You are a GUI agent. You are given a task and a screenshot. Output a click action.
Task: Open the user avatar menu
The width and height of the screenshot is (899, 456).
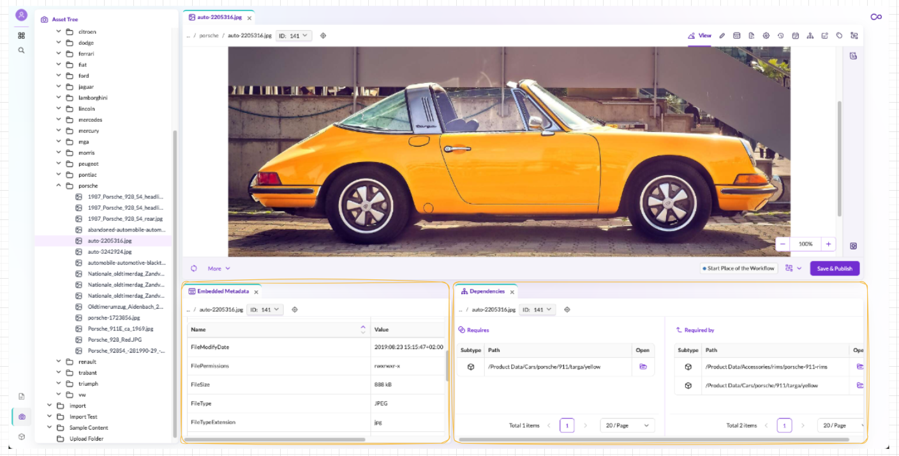pyautogui.click(x=21, y=15)
